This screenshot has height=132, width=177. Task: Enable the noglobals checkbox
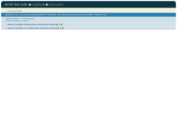pyautogui.click(x=30, y=5)
